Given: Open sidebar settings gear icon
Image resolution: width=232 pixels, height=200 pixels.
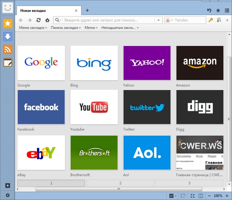Looking at the screenshot, I should tap(7, 196).
